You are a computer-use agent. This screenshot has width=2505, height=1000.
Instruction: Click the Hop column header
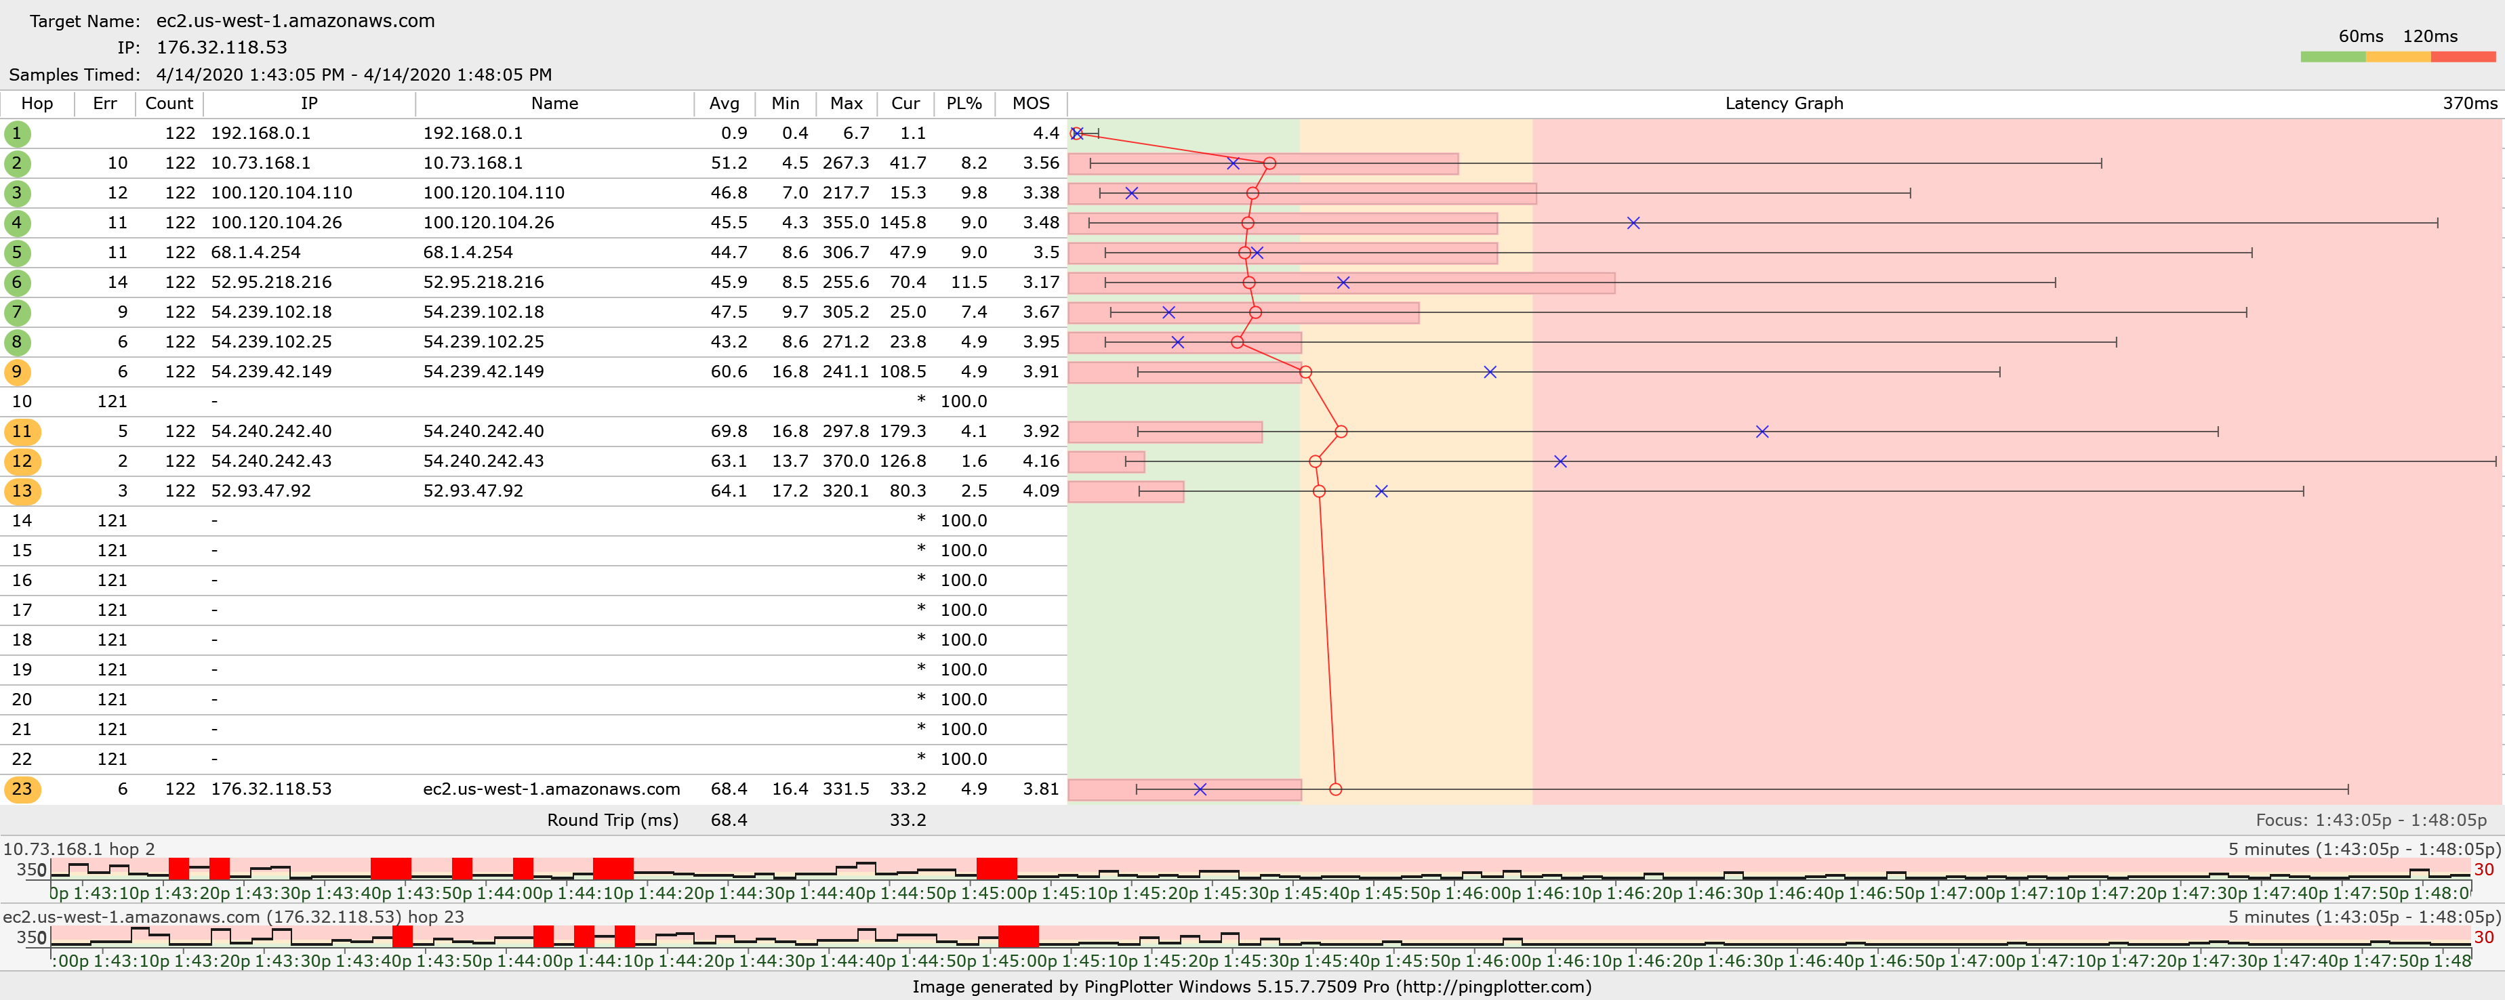click(x=37, y=104)
